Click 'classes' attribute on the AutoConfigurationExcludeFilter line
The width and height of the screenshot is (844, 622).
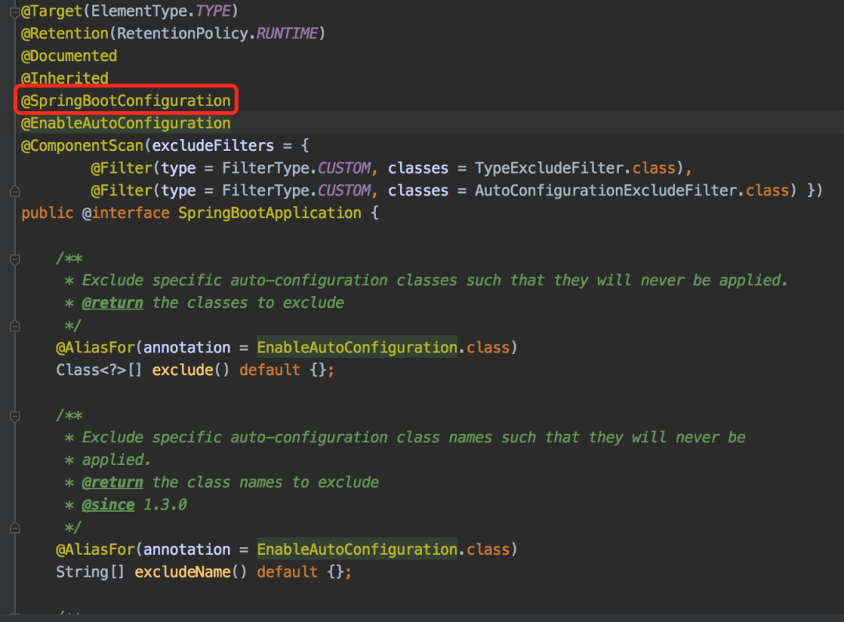(418, 191)
